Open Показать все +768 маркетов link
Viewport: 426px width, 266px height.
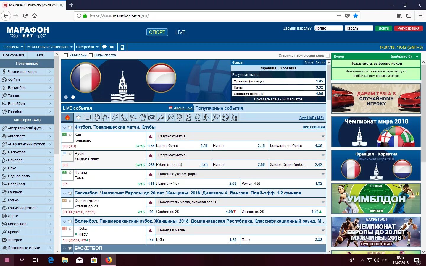[x=278, y=99]
